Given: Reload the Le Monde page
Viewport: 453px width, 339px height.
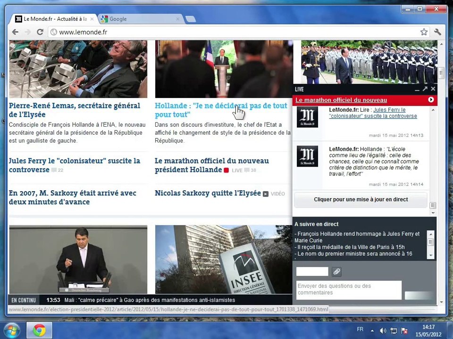Looking at the screenshot, I should (x=40, y=32).
